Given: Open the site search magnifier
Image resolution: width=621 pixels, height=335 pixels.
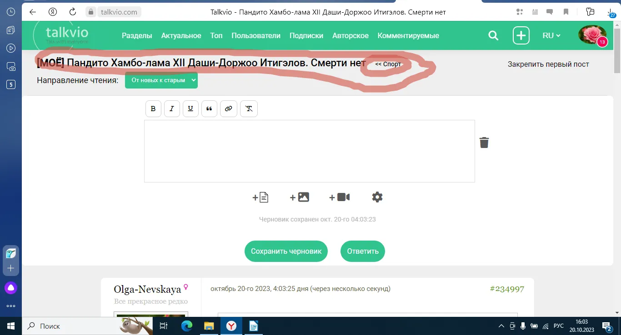Looking at the screenshot, I should pyautogui.click(x=493, y=35).
